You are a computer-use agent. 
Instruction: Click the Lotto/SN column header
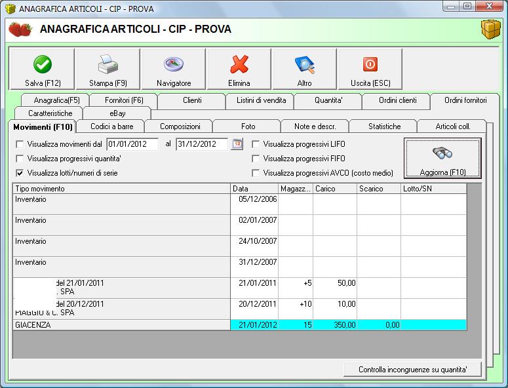point(434,189)
